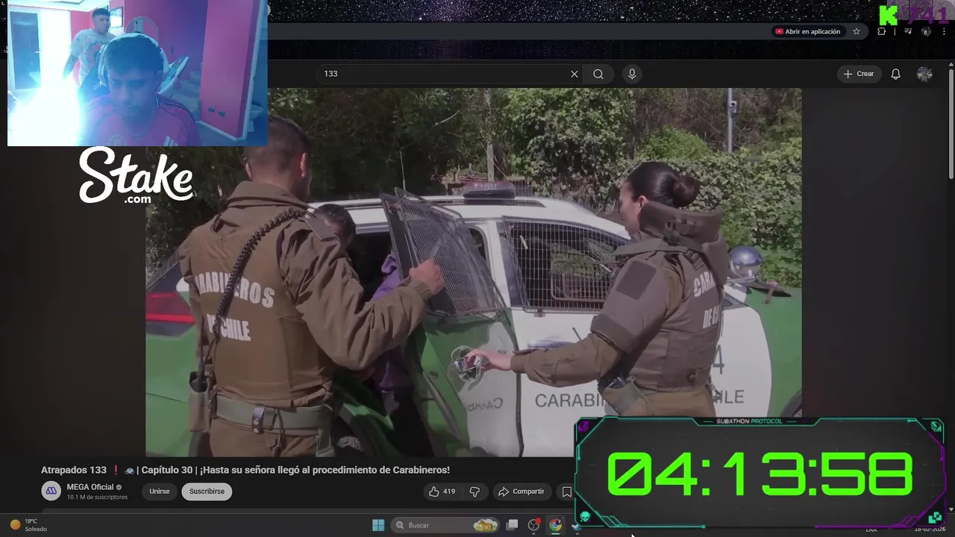This screenshot has height=537, width=955.
Task: Click the Unirse button
Action: (x=160, y=492)
